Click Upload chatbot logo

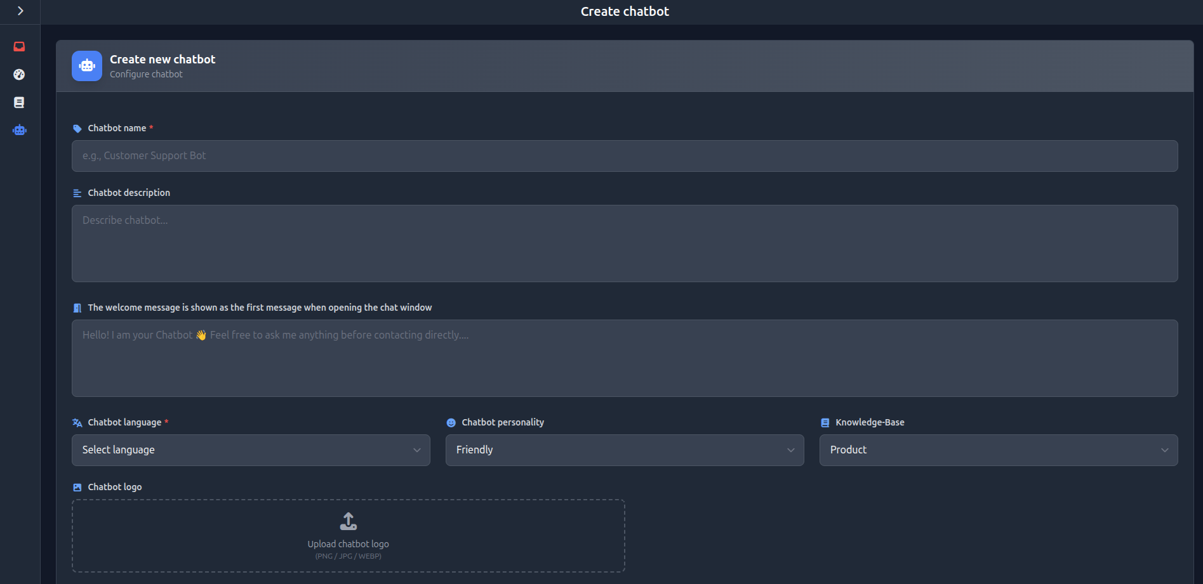coord(348,543)
